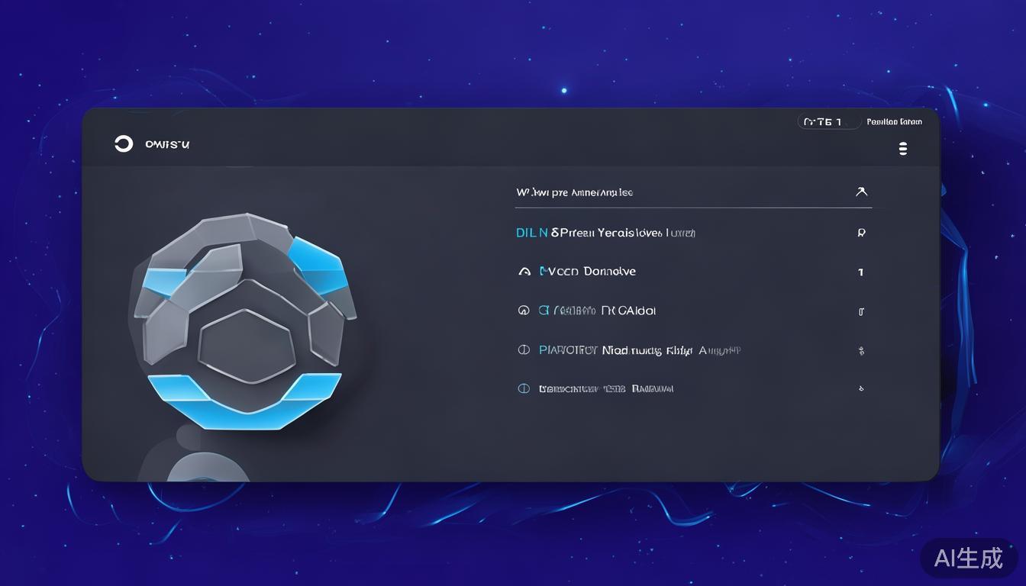
Task: Collapse the list with the top chevron arrow
Action: 861,192
